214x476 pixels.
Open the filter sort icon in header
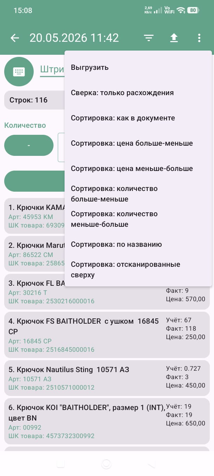pyautogui.click(x=149, y=38)
